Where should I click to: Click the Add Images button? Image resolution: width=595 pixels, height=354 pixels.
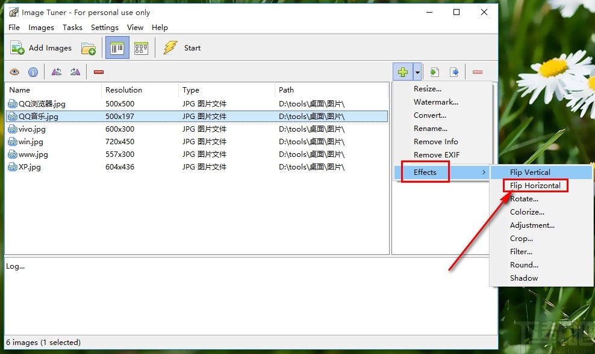[x=41, y=48]
